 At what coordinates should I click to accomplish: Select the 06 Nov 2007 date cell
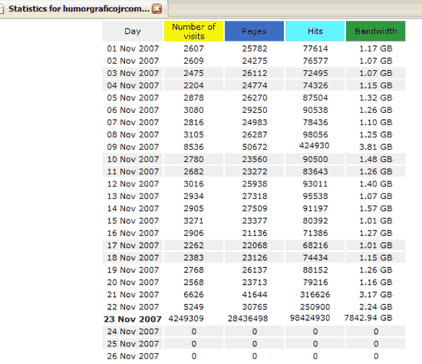coord(133,110)
